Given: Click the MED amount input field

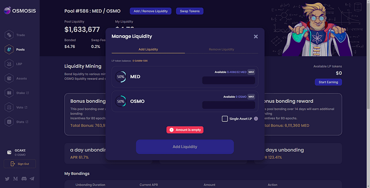Looking at the screenshot, I should tap(228, 80).
